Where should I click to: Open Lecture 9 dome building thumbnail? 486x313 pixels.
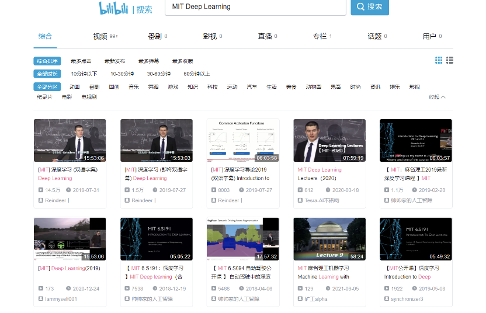click(329, 239)
